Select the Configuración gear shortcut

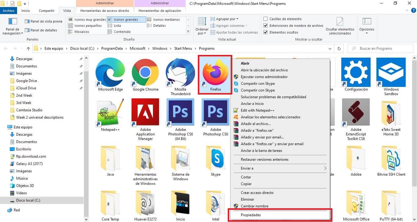point(356,73)
